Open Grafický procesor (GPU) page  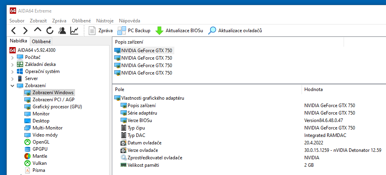(53, 107)
